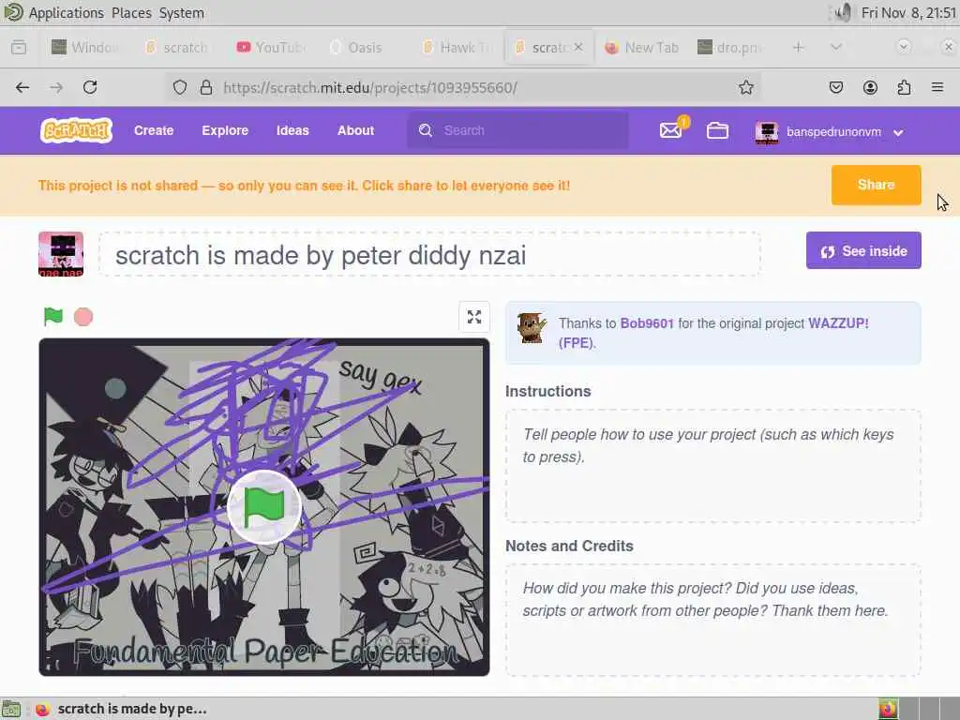Expand the banspedrunonvm account dropdown
This screenshot has width=960, height=720.
click(898, 132)
